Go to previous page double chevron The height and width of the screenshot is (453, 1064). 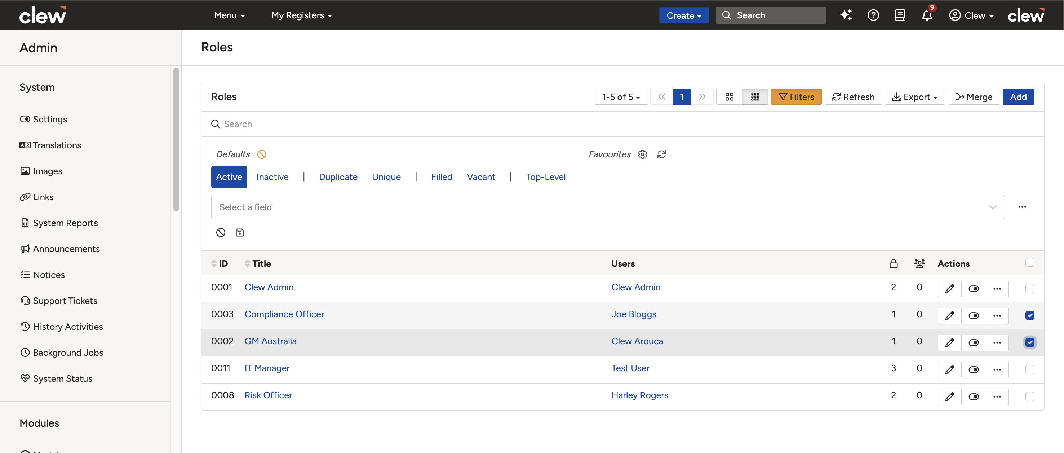pos(662,97)
